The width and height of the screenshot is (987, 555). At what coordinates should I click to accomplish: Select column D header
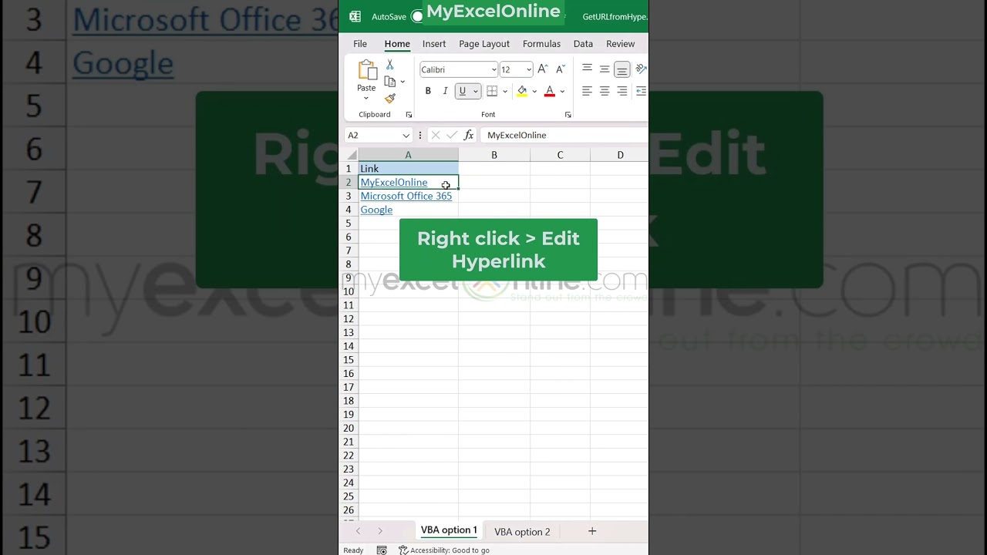point(620,155)
